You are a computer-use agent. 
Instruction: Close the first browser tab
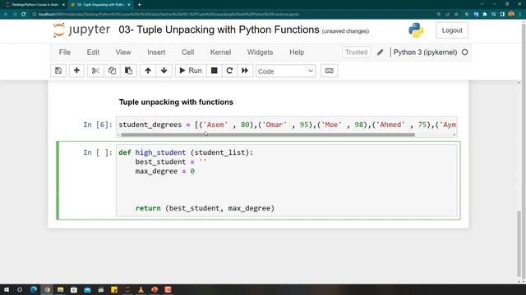click(63, 5)
